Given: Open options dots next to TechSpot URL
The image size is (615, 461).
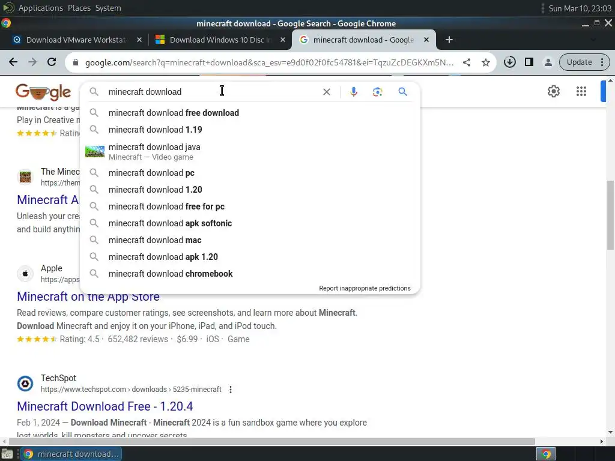Looking at the screenshot, I should tap(231, 389).
